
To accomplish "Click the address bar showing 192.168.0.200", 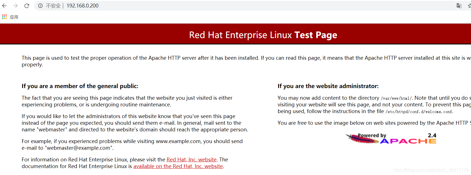I will pyautogui.click(x=244, y=6).
